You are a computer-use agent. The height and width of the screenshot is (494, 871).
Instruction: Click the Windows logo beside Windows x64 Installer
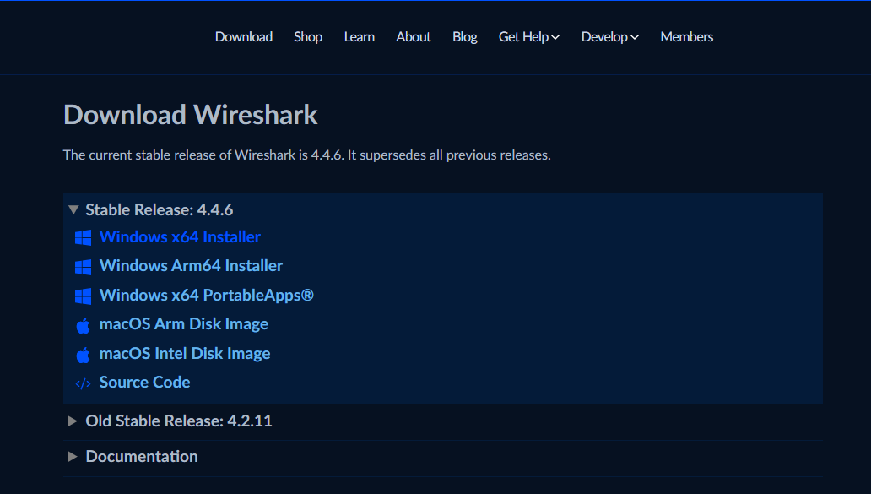click(x=83, y=238)
